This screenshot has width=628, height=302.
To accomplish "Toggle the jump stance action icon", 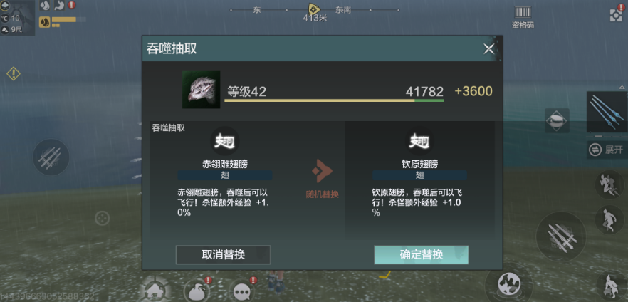I will click(609, 220).
